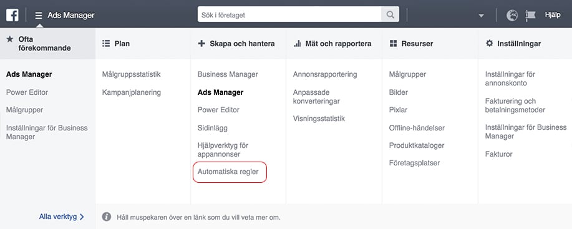Click the gear icon next to Inställningar
This screenshot has height=229, width=572.
pyautogui.click(x=489, y=44)
